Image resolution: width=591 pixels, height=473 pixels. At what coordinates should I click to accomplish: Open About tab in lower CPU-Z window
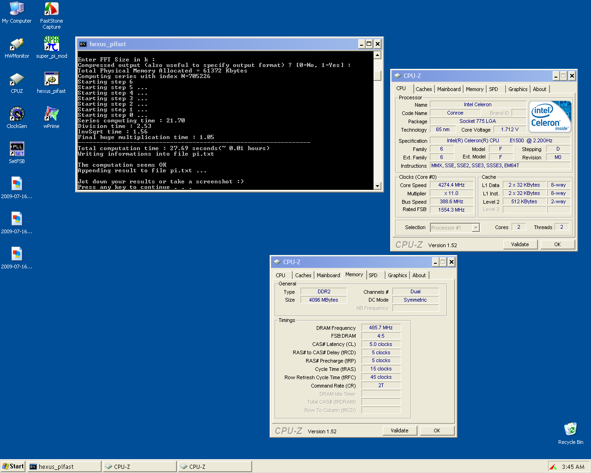pyautogui.click(x=419, y=275)
